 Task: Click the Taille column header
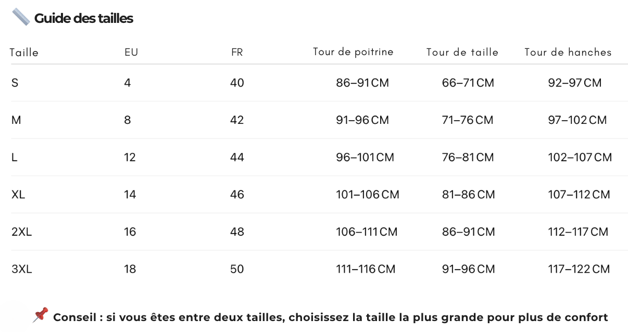pyautogui.click(x=24, y=53)
